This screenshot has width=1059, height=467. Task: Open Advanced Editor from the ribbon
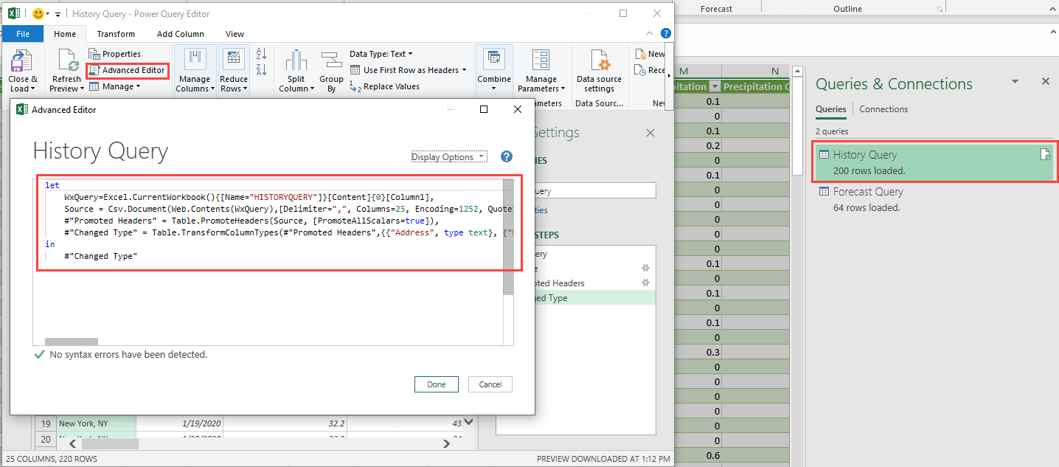127,70
